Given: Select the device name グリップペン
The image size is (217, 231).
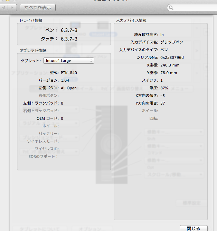Looking at the screenshot, I should pyautogui.click(x=172, y=42).
